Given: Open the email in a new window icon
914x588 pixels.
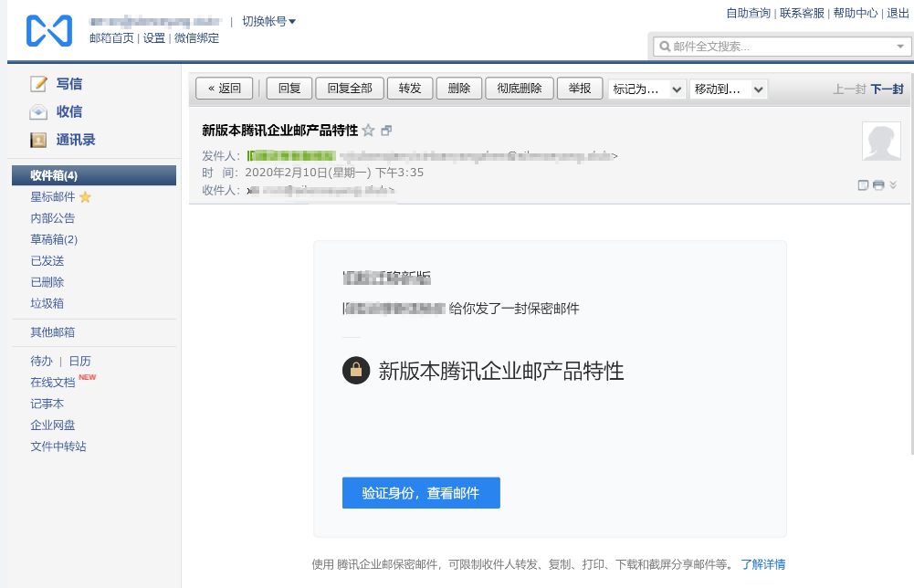Looking at the screenshot, I should point(386,129).
